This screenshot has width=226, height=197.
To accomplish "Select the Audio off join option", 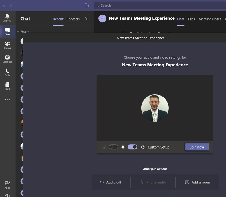I will [x=111, y=182].
